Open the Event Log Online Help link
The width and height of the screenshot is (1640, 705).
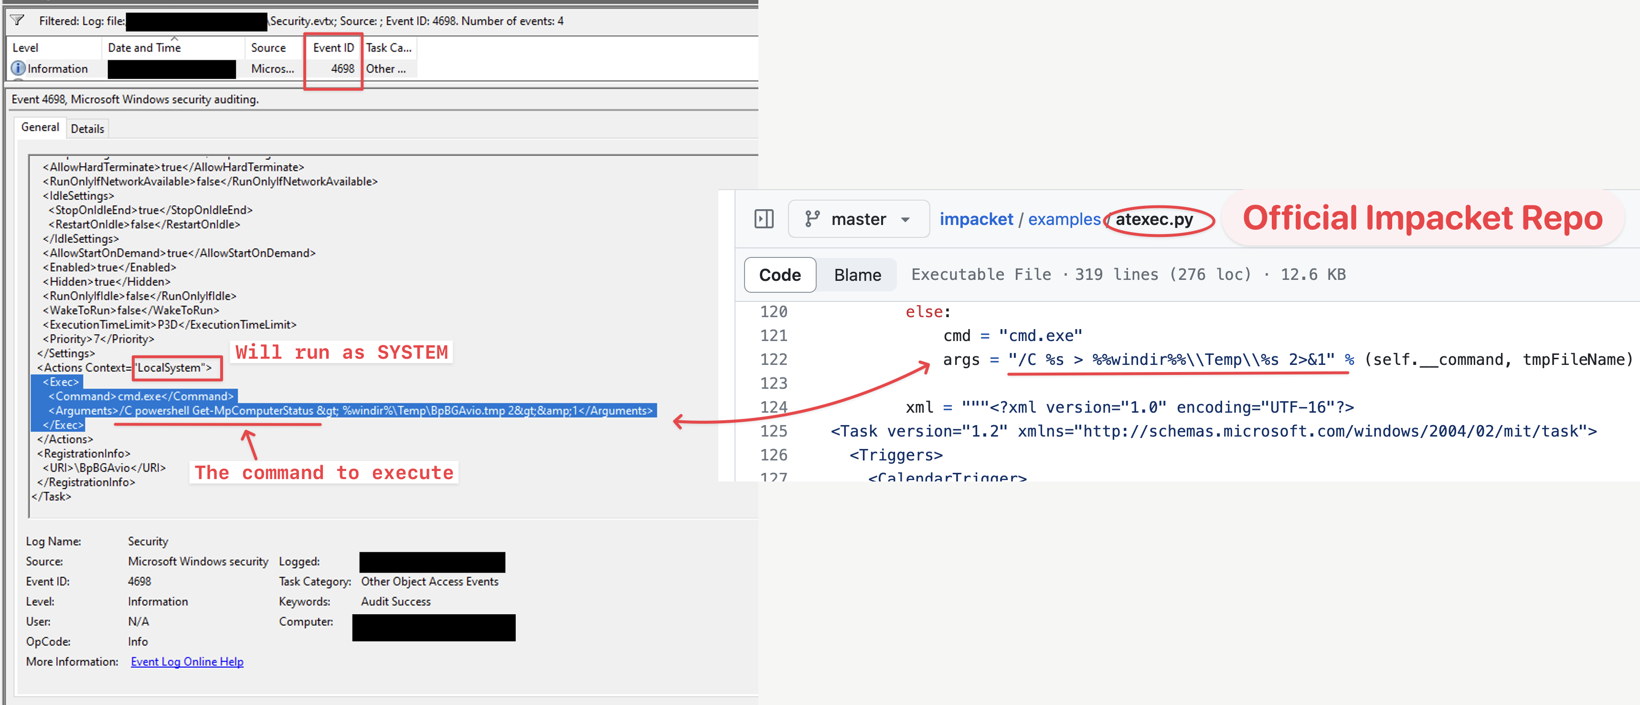(x=187, y=661)
